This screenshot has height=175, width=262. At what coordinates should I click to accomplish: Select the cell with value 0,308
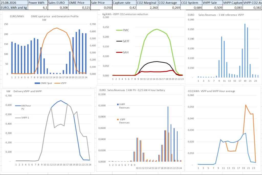tap(58, 7)
